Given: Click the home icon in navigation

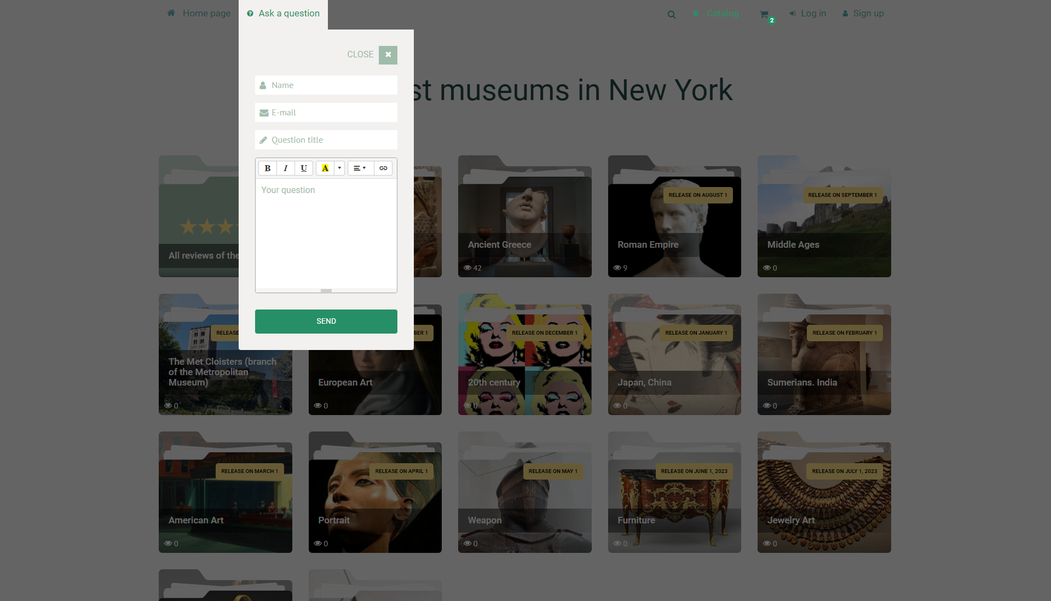Looking at the screenshot, I should [x=171, y=13].
